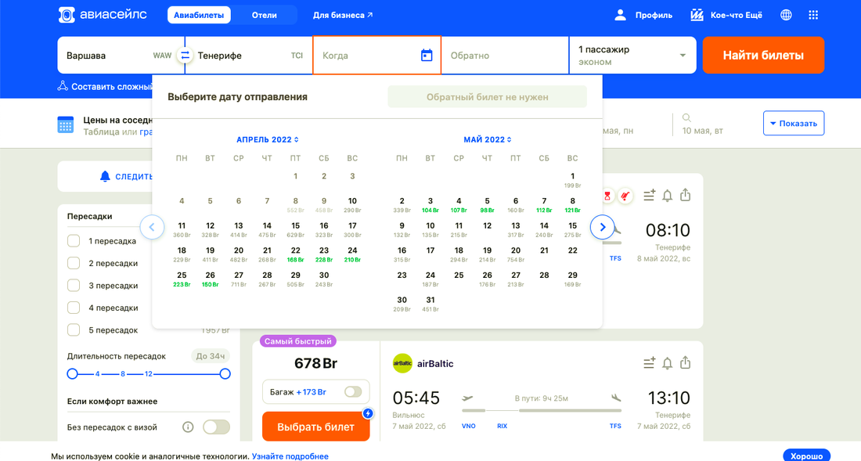Select May 31 with 451 Br price

point(430,304)
